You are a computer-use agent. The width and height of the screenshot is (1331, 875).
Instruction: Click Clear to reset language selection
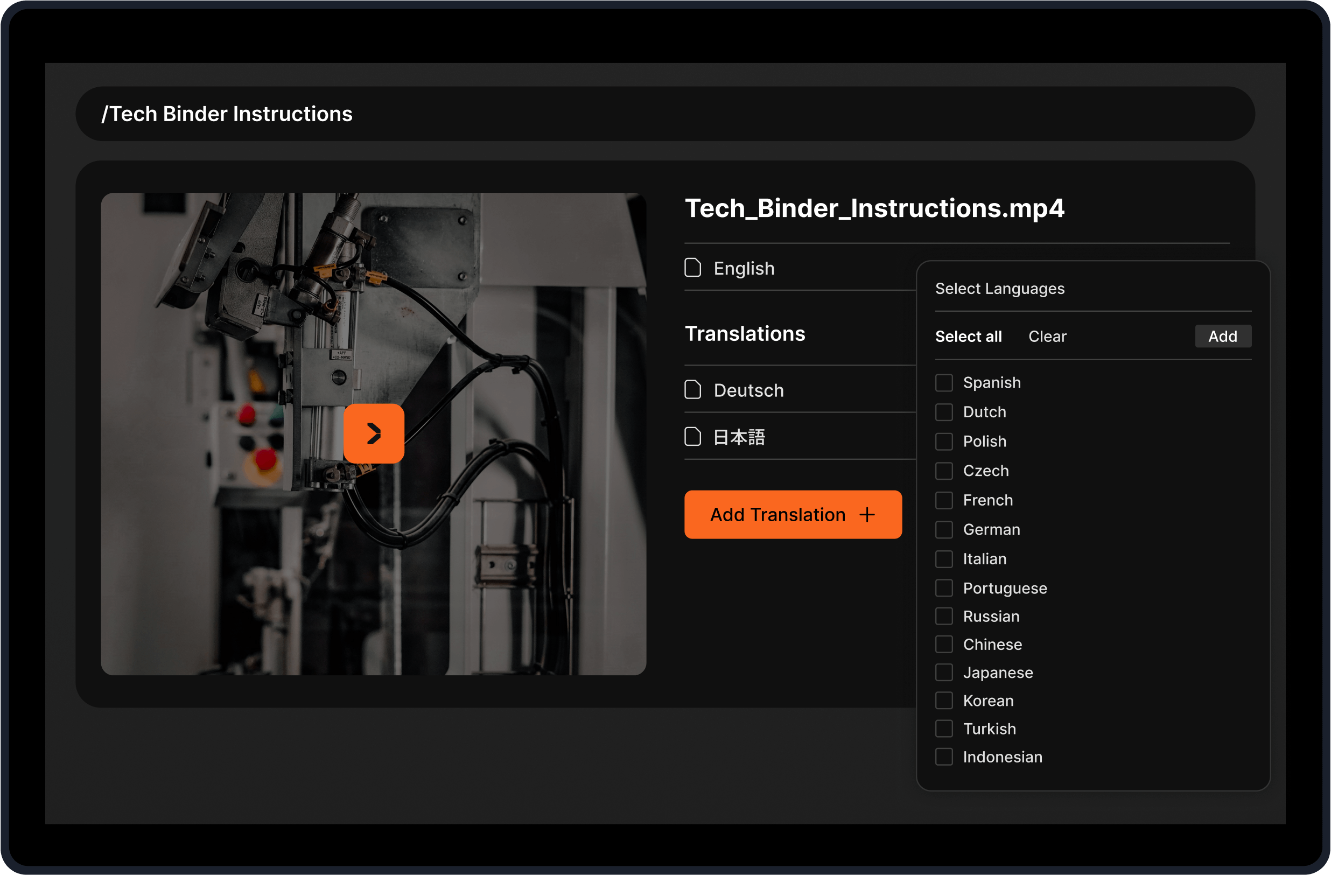pos(1047,336)
